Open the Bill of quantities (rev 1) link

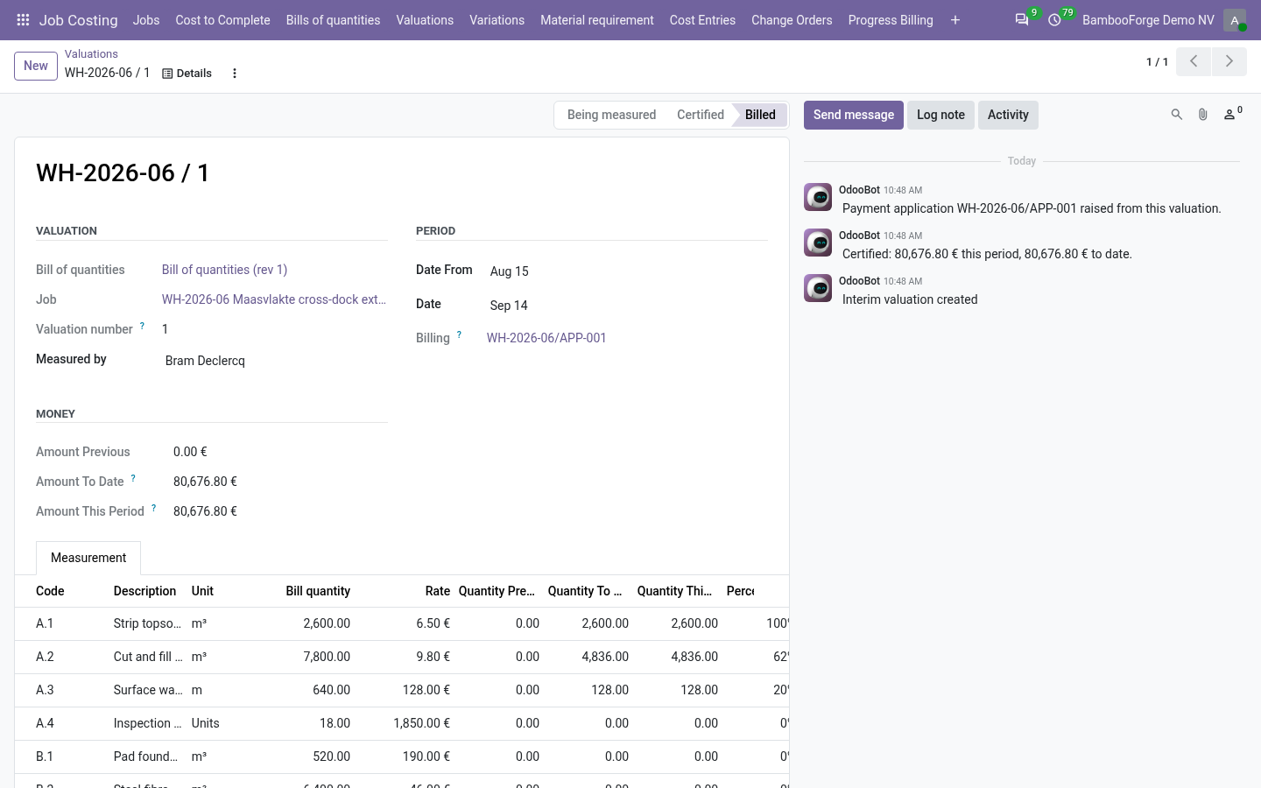(224, 270)
